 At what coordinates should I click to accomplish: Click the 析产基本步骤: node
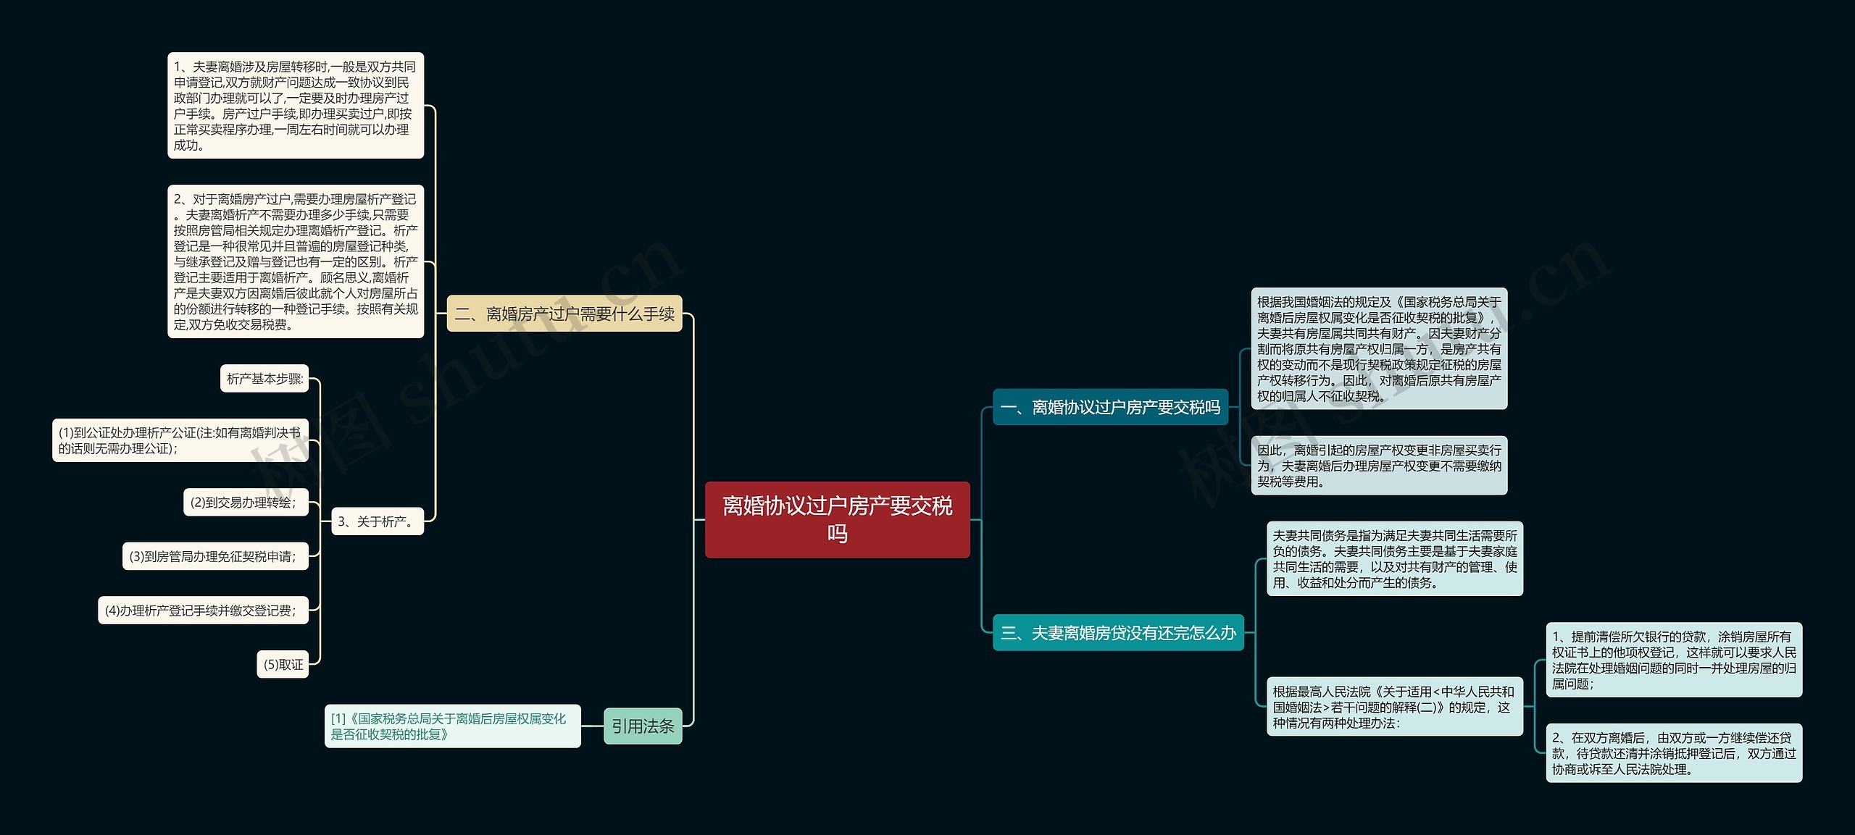pyautogui.click(x=264, y=379)
